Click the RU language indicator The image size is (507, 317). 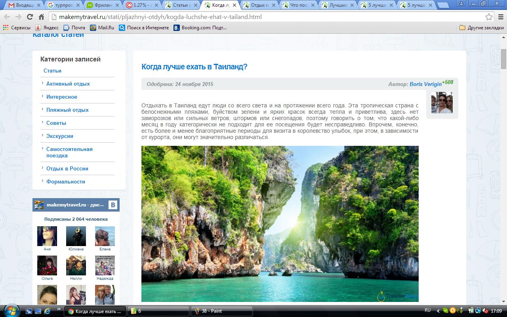point(428,310)
